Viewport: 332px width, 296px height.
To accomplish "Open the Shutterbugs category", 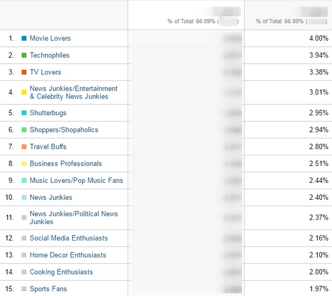I will click(48, 113).
